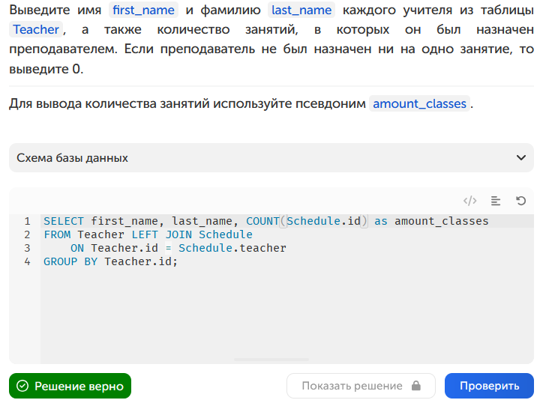Click the Проверить button
The width and height of the screenshot is (552, 406).
point(489,386)
